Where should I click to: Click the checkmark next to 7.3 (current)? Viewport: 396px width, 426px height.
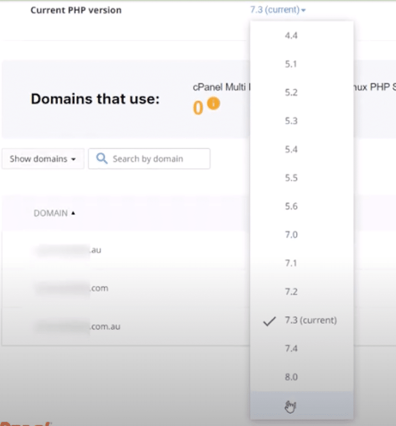[x=269, y=321]
